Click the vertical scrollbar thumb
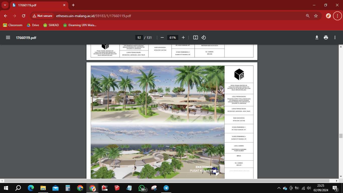 pyautogui.click(x=341, y=136)
